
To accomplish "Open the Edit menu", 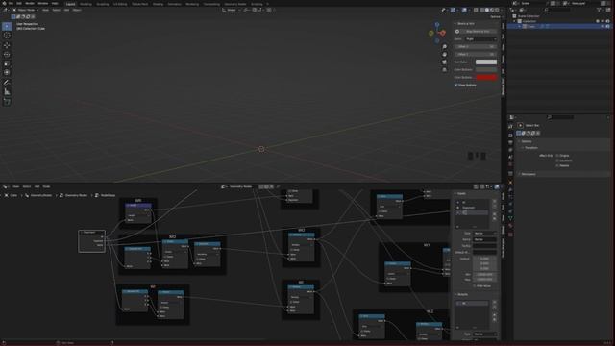I will click(19, 4).
